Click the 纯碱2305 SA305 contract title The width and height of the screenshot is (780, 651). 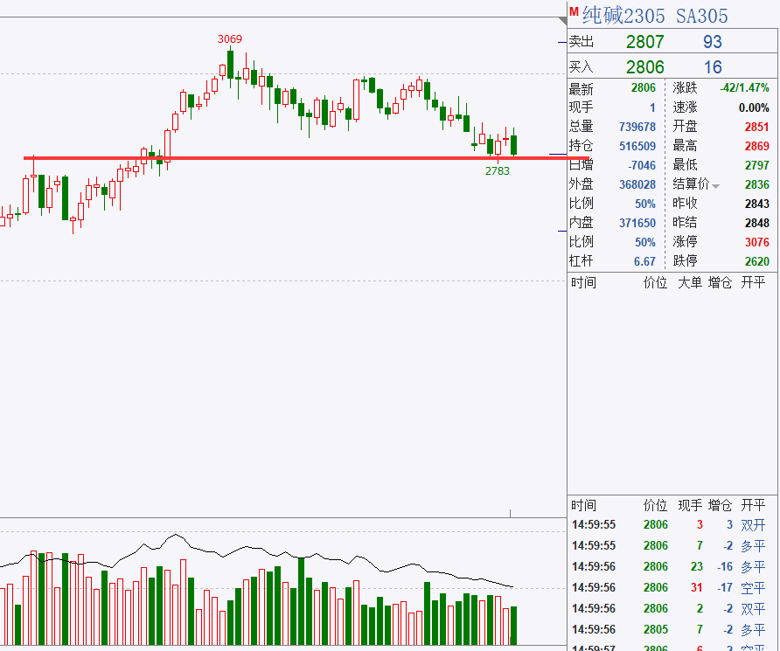click(x=655, y=15)
